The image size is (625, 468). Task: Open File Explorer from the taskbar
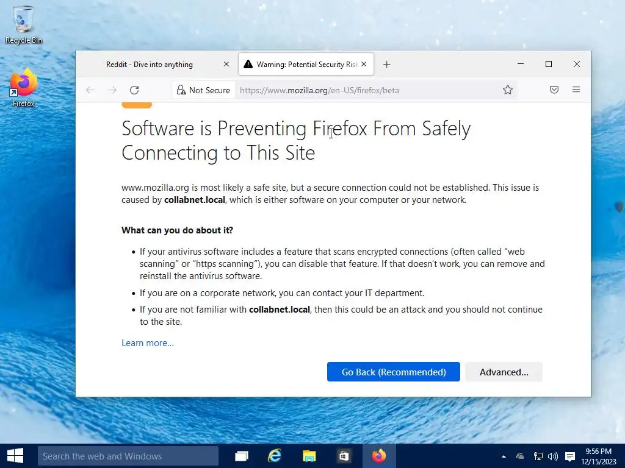click(x=309, y=456)
